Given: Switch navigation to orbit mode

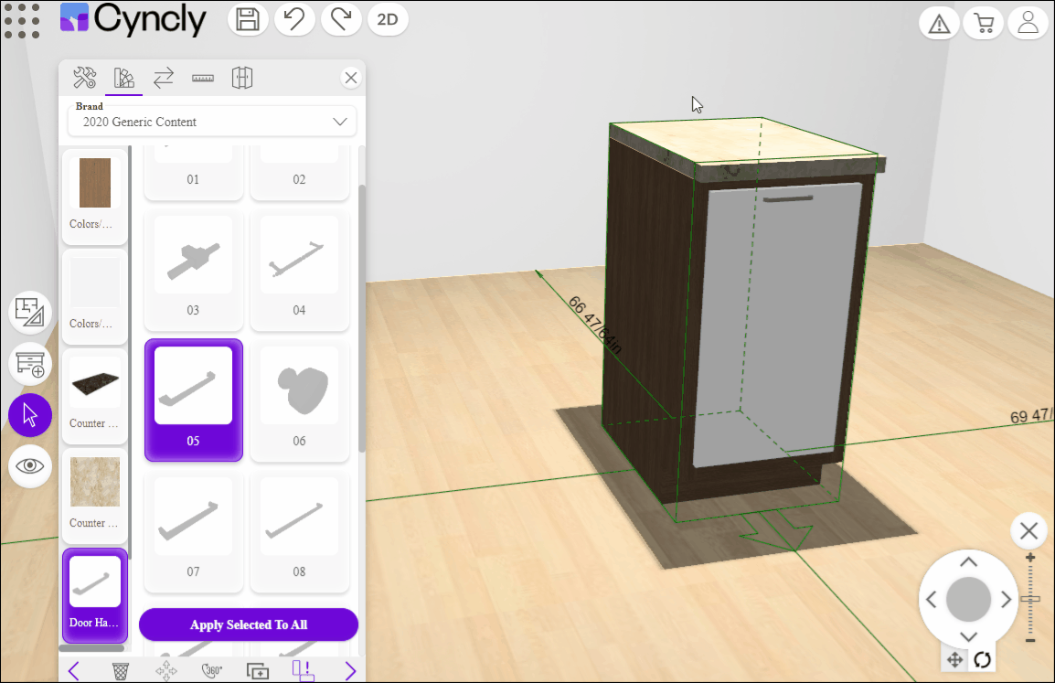Looking at the screenshot, I should click(x=983, y=659).
